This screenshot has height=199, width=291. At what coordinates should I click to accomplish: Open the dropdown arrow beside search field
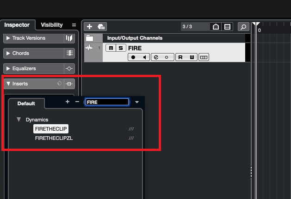(137, 102)
